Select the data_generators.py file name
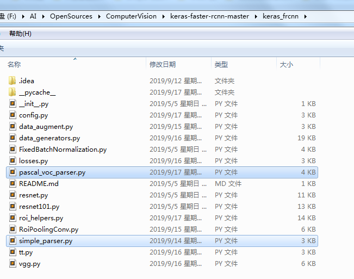This screenshot has height=279, width=354. 49,138
